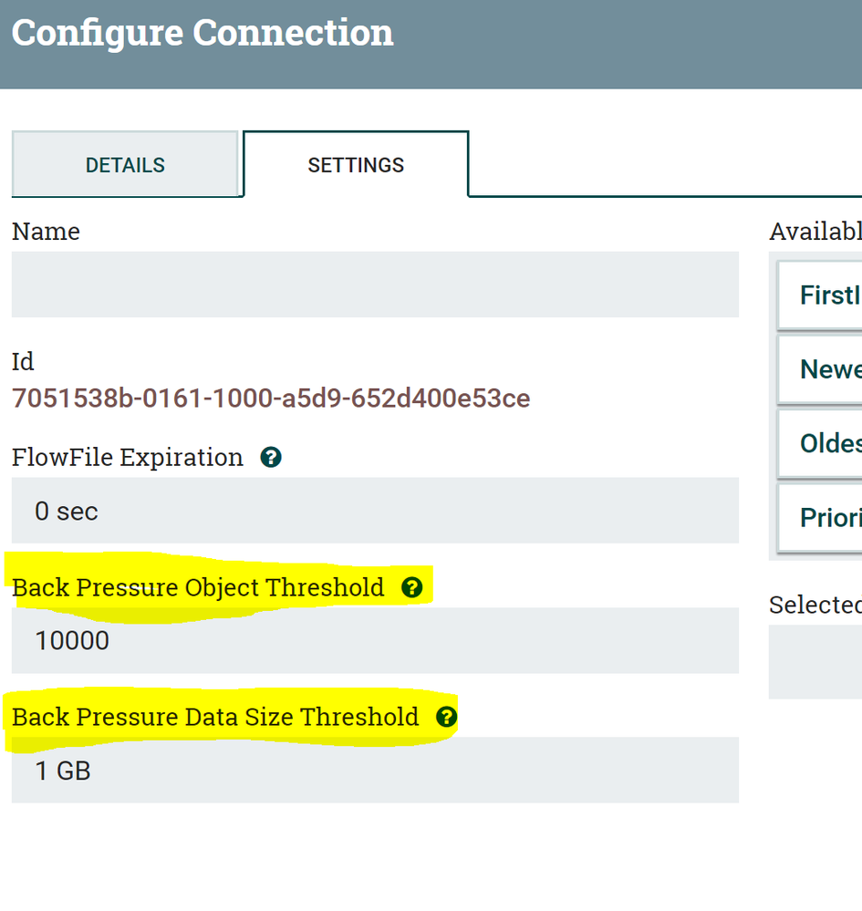Screen dimensions: 862x911
Task: Click the FlowFile Expiration field showing 0 sec
Action: (x=375, y=511)
